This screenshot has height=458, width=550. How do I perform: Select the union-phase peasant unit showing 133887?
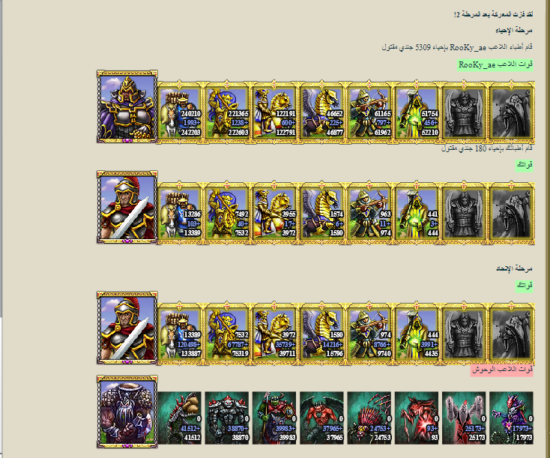point(180,334)
